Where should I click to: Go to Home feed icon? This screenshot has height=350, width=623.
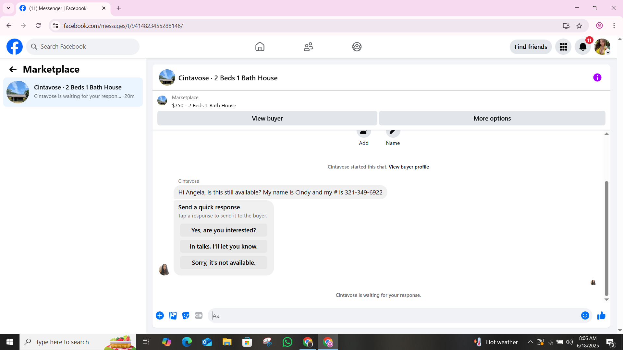(260, 47)
